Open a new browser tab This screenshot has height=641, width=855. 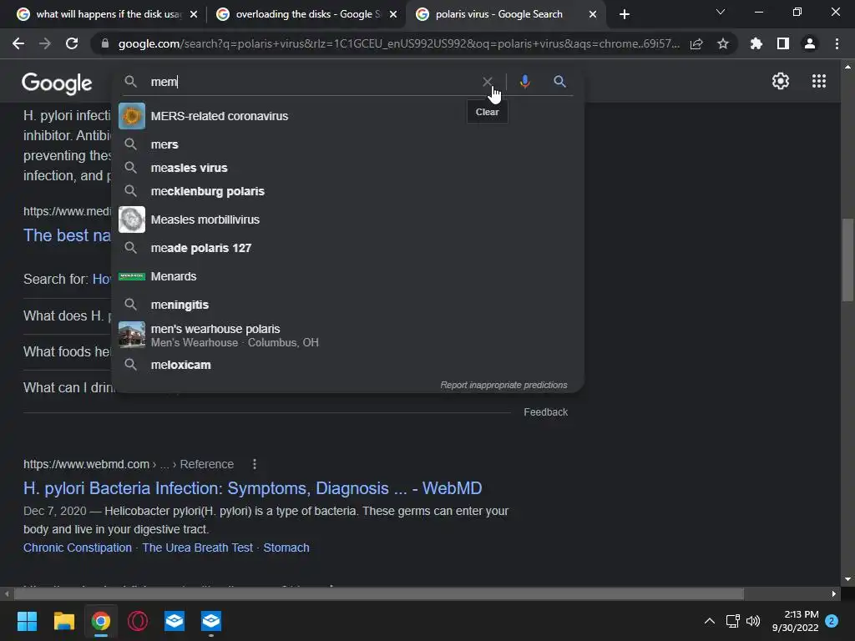click(625, 14)
